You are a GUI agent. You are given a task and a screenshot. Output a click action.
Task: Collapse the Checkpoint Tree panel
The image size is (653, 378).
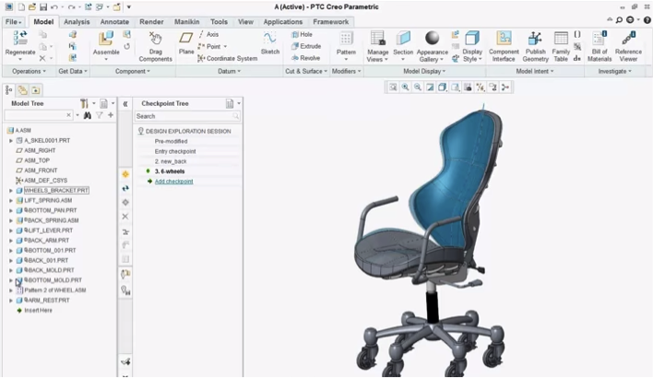[x=125, y=104]
